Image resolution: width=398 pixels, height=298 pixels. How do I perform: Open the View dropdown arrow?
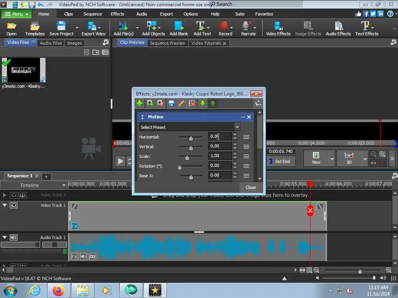(x=332, y=159)
